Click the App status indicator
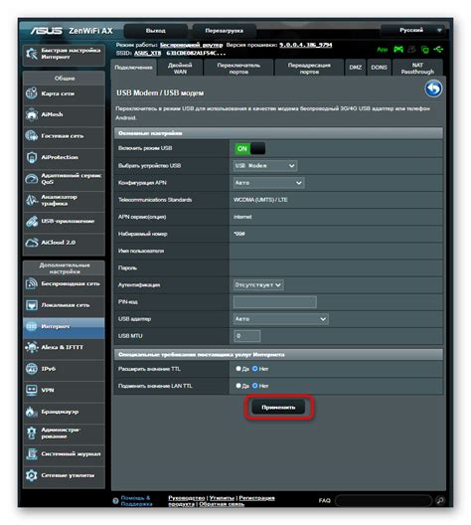 [x=382, y=50]
